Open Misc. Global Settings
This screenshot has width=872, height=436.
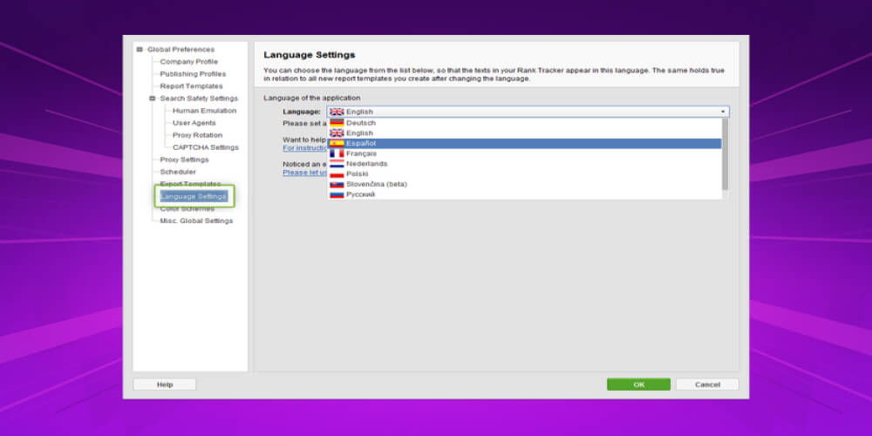click(x=197, y=221)
